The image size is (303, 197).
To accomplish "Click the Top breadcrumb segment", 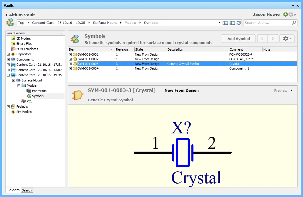I will (x=21, y=23).
